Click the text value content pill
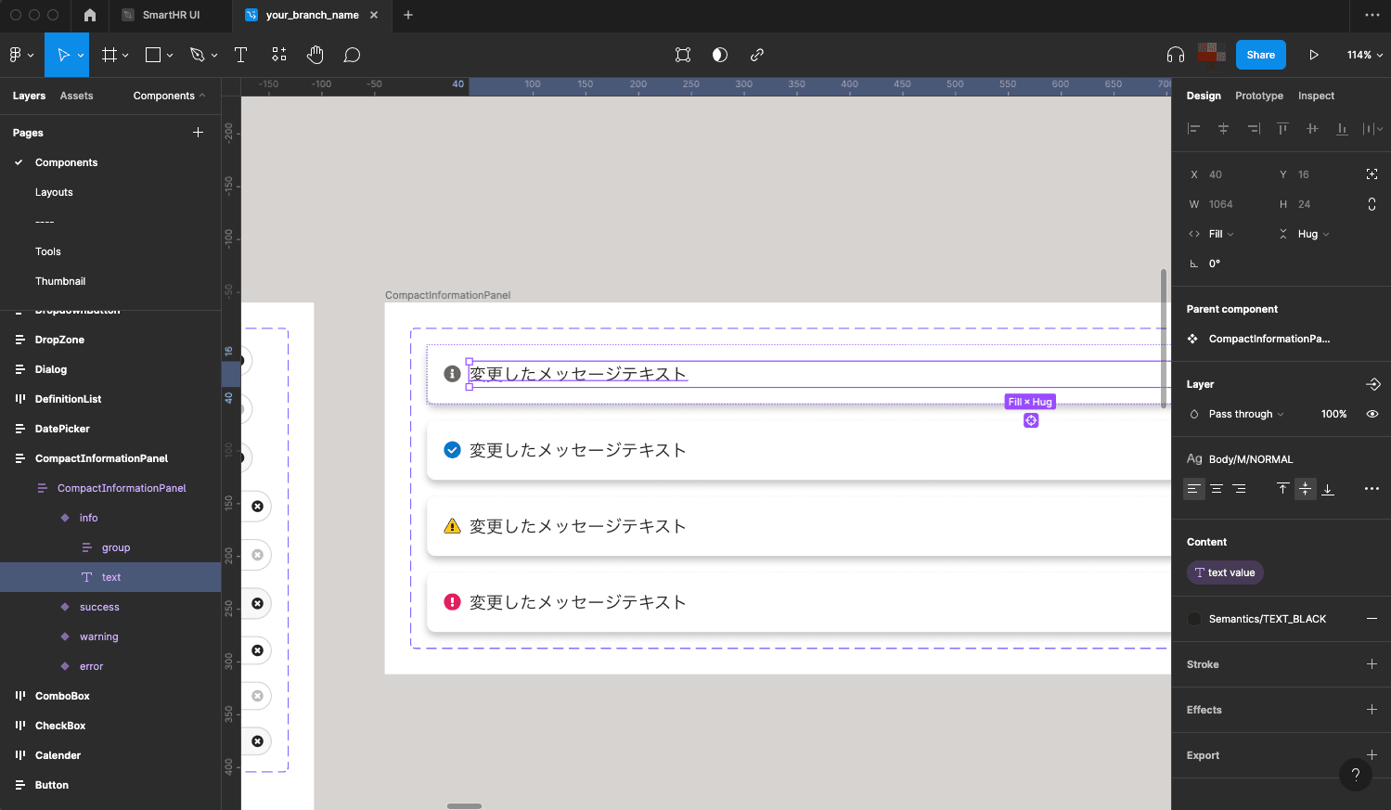Image resolution: width=1391 pixels, height=810 pixels. (1225, 572)
